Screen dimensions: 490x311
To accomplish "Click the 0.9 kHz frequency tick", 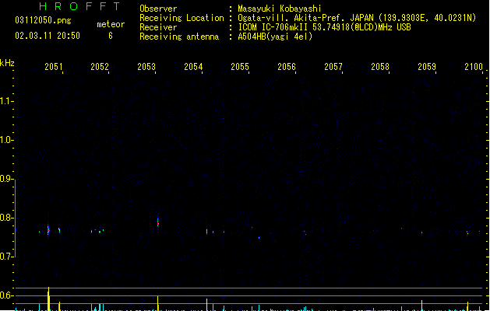I will (x=6, y=179).
